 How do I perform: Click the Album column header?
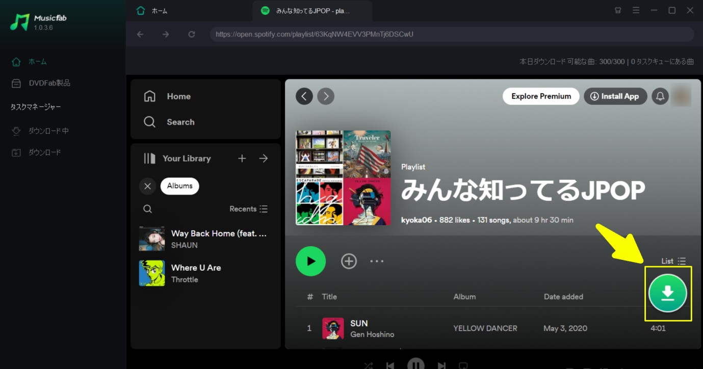point(464,297)
